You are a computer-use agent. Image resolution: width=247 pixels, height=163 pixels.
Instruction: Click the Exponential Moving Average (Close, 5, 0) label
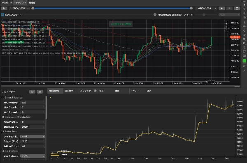click(21, 22)
